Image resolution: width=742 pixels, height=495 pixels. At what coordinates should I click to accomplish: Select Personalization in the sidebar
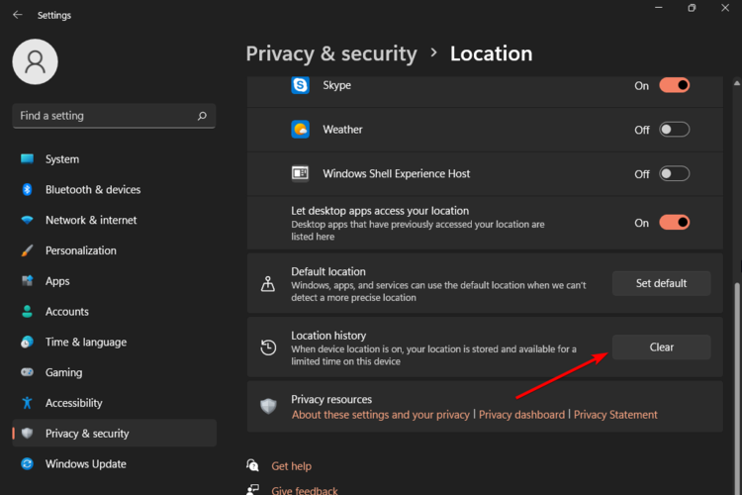coord(80,250)
